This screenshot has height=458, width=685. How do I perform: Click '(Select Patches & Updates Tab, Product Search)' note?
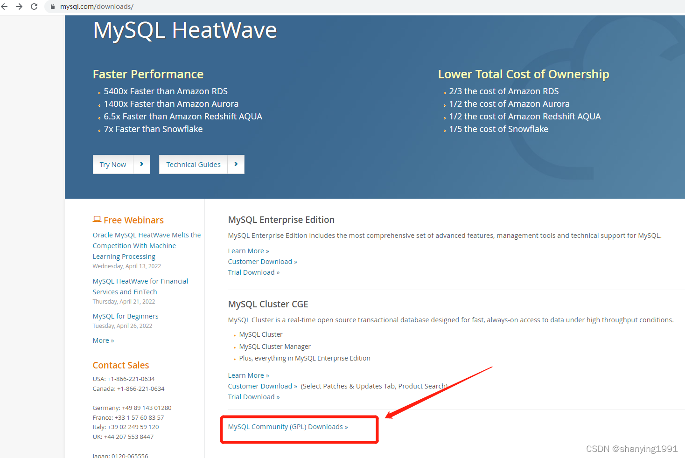(x=374, y=386)
